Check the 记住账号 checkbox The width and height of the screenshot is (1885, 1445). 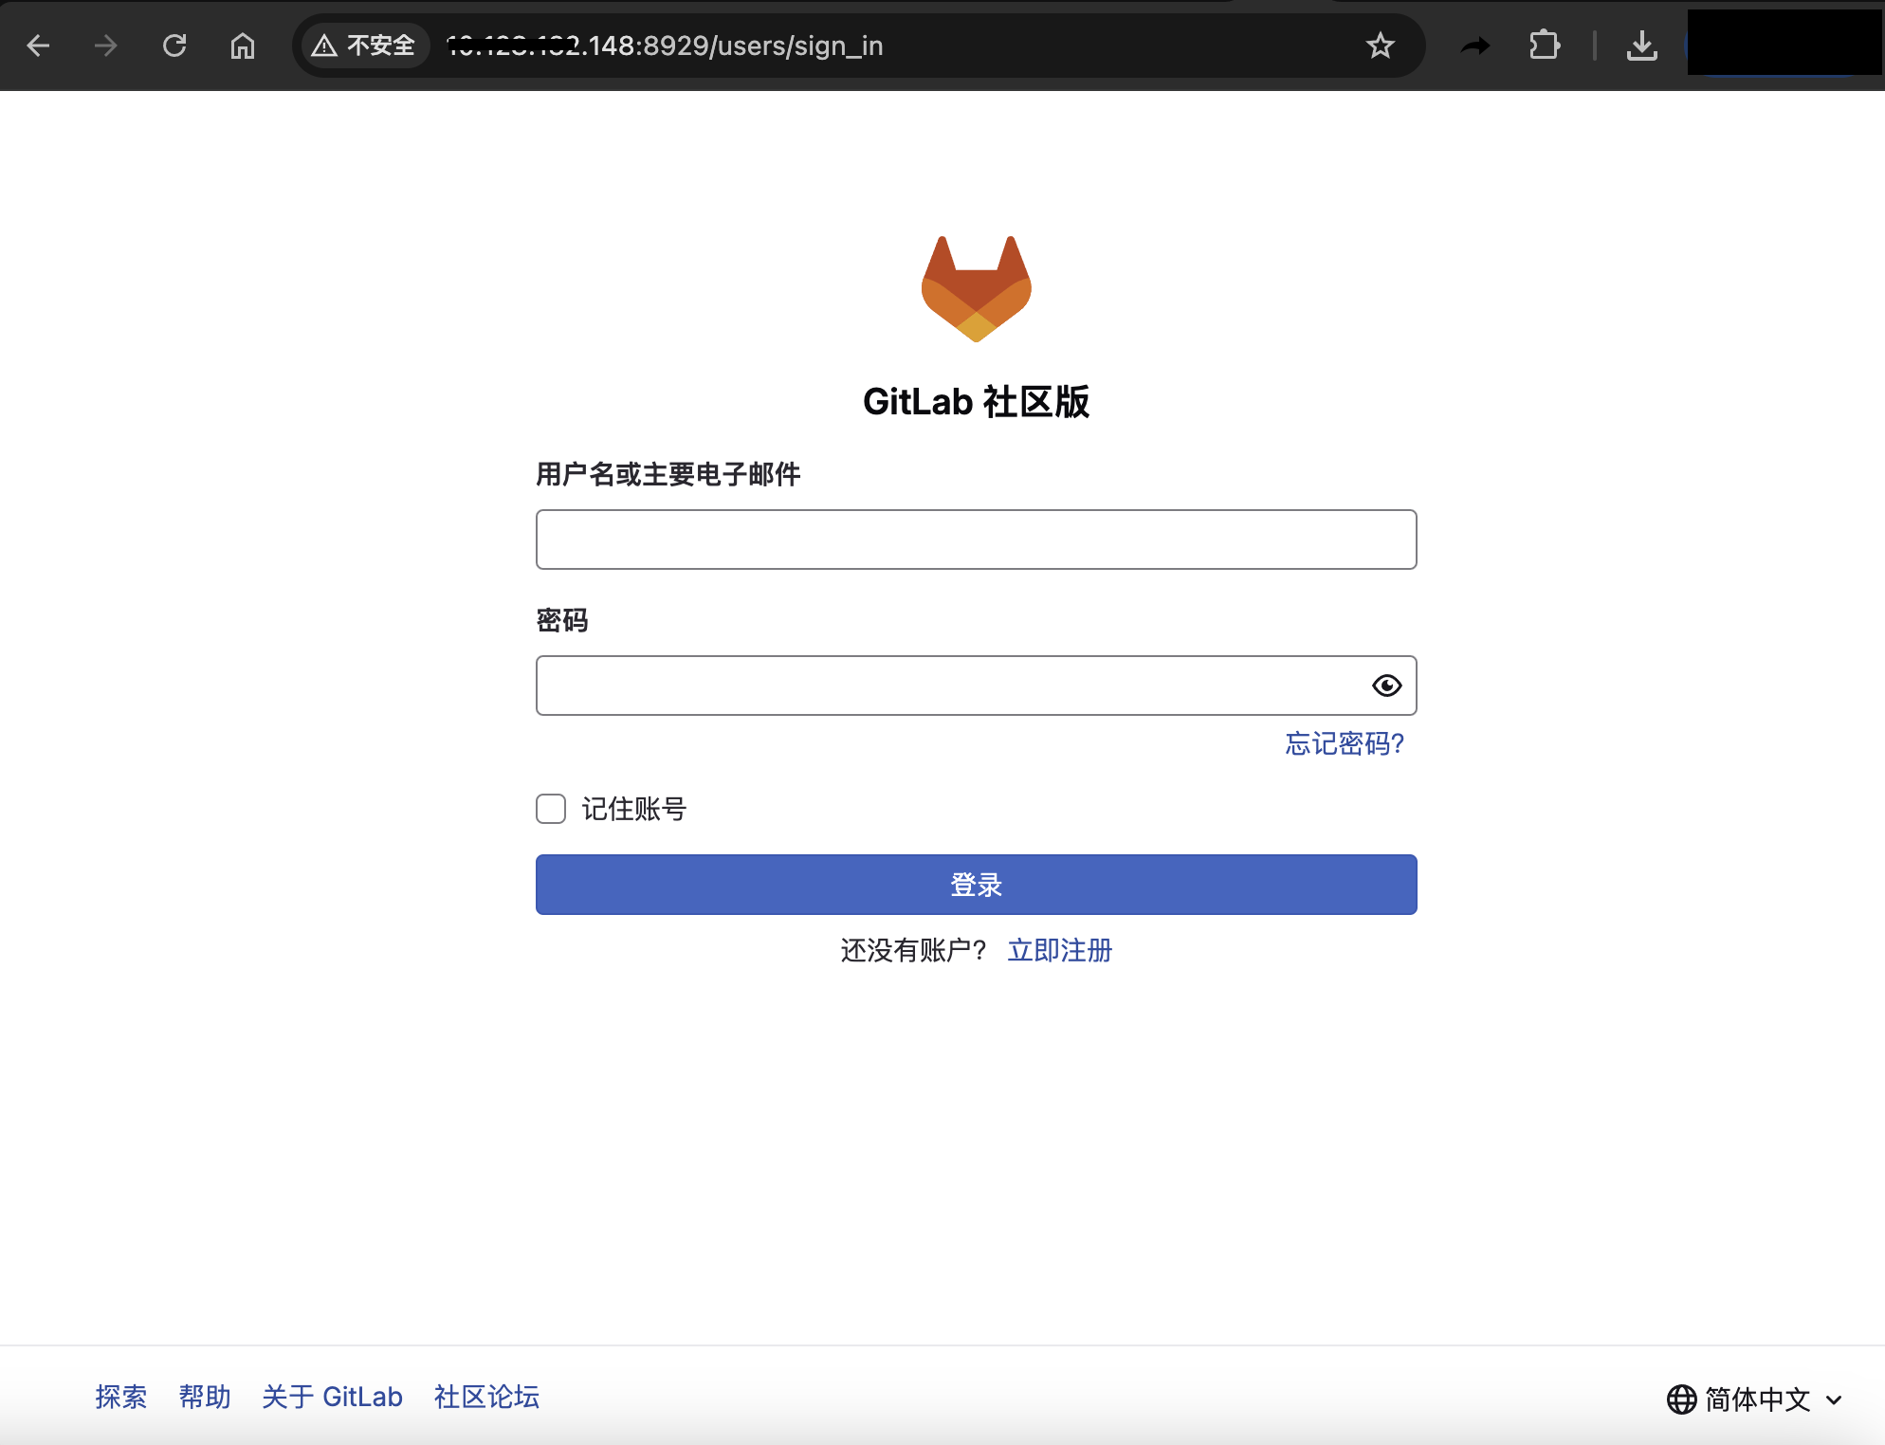[551, 809]
